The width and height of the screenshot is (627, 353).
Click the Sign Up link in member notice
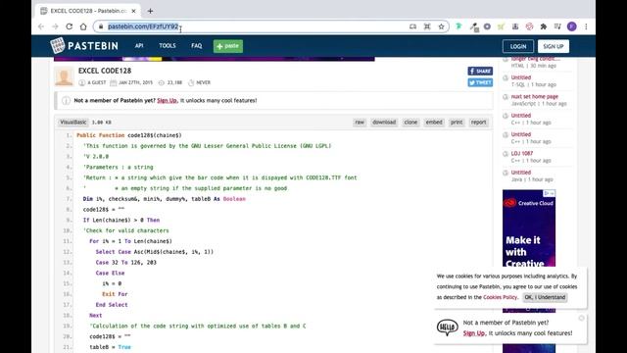click(167, 100)
